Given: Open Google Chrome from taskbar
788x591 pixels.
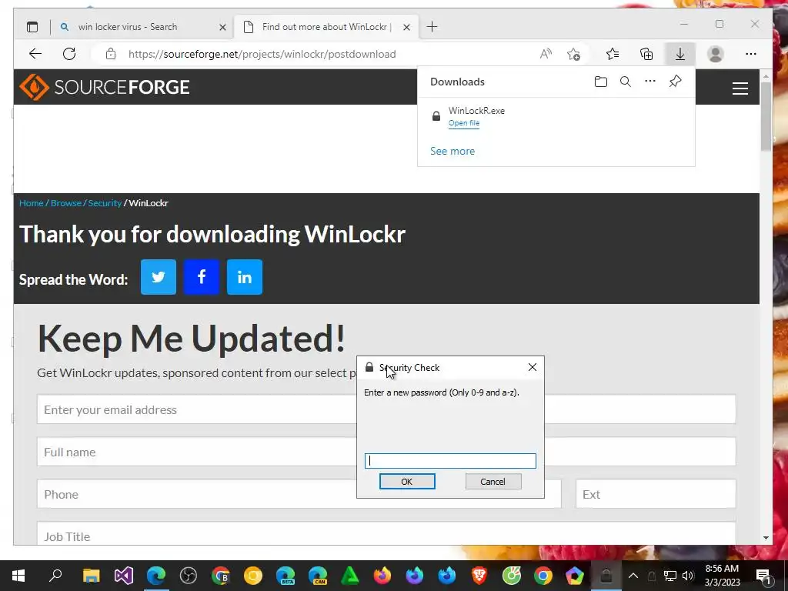Looking at the screenshot, I should coord(543,576).
